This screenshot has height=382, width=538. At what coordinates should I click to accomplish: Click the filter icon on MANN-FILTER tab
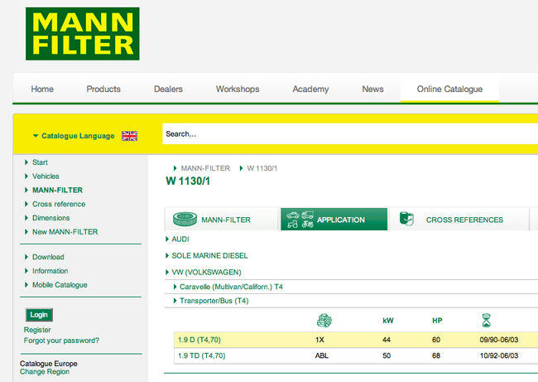[x=185, y=219]
